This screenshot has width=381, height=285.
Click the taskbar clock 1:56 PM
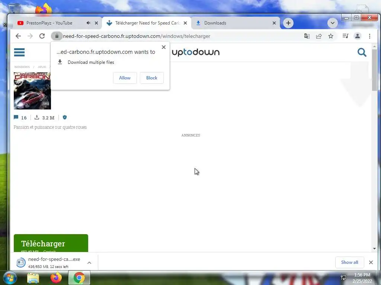coord(362,275)
